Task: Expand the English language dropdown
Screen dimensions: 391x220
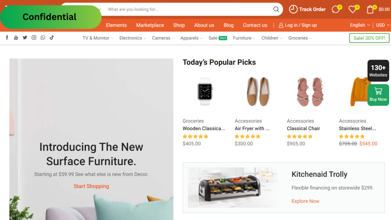Action: pyautogui.click(x=360, y=25)
